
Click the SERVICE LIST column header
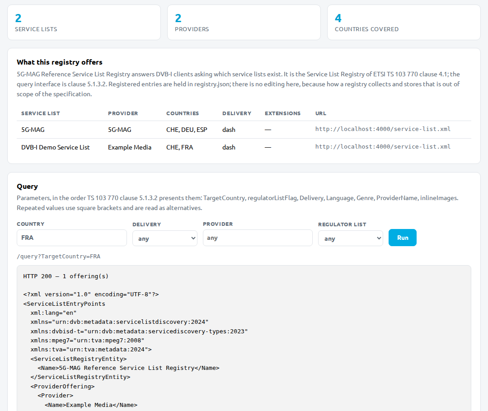(41, 113)
